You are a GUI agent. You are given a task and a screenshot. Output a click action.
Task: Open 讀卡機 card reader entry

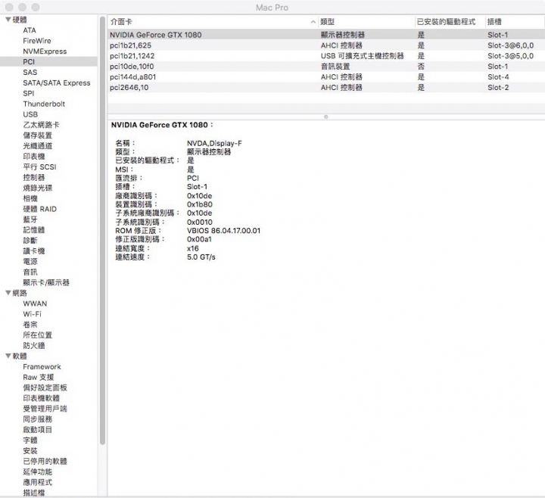(34, 251)
